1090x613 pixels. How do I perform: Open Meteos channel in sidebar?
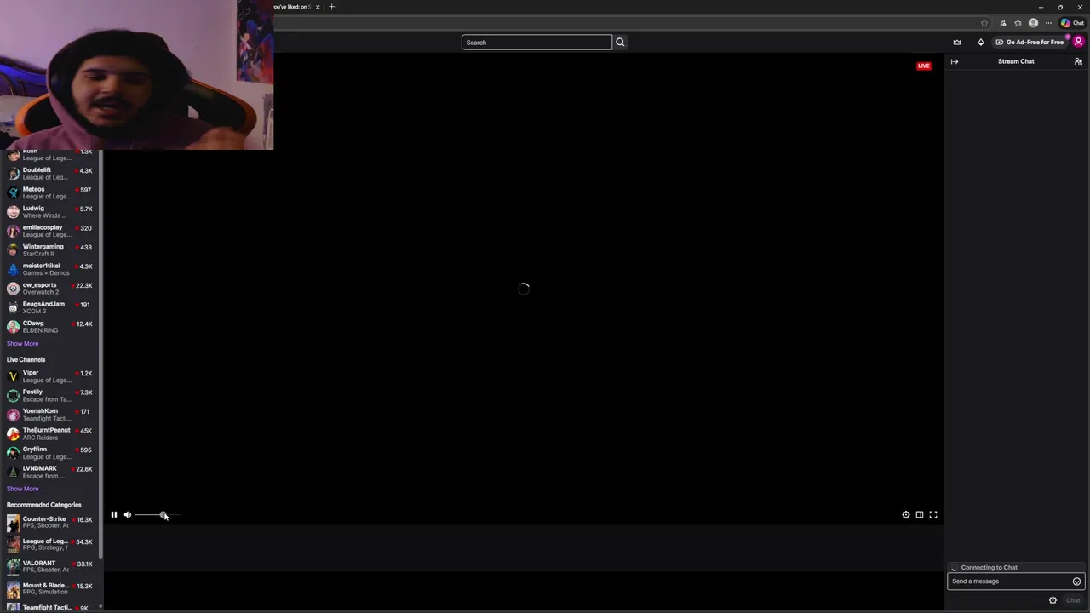pos(50,192)
